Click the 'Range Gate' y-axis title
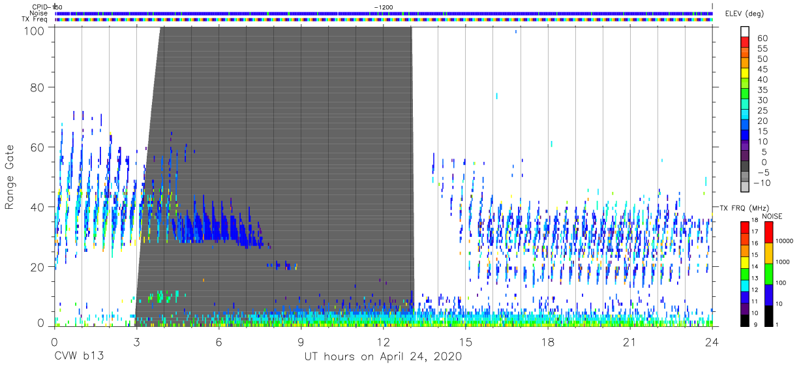 point(10,176)
